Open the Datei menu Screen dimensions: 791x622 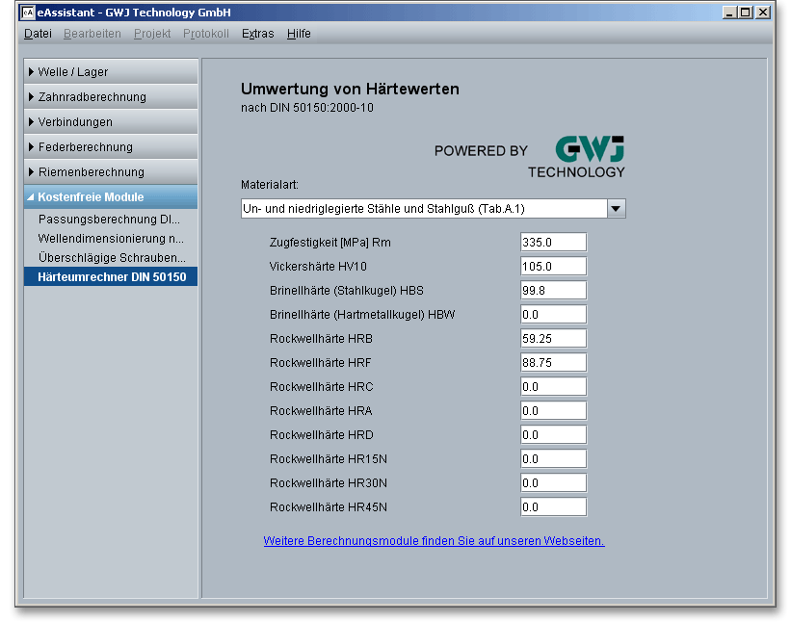(38, 34)
